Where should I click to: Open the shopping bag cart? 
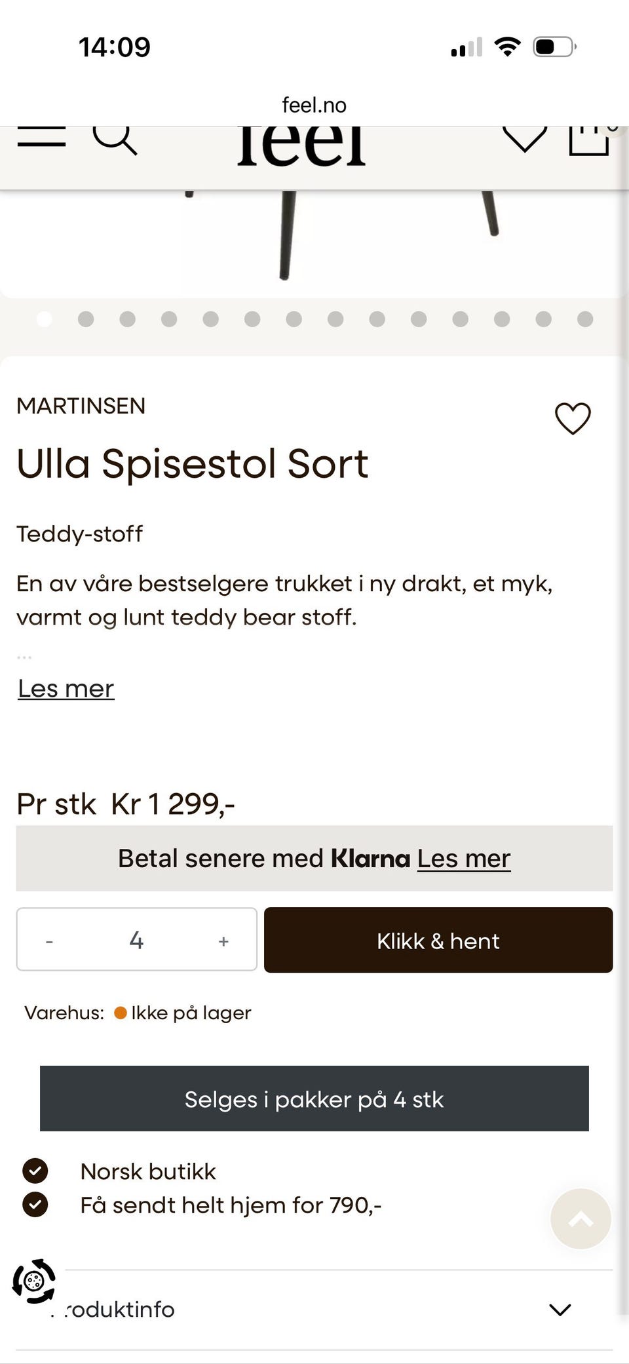point(589,139)
